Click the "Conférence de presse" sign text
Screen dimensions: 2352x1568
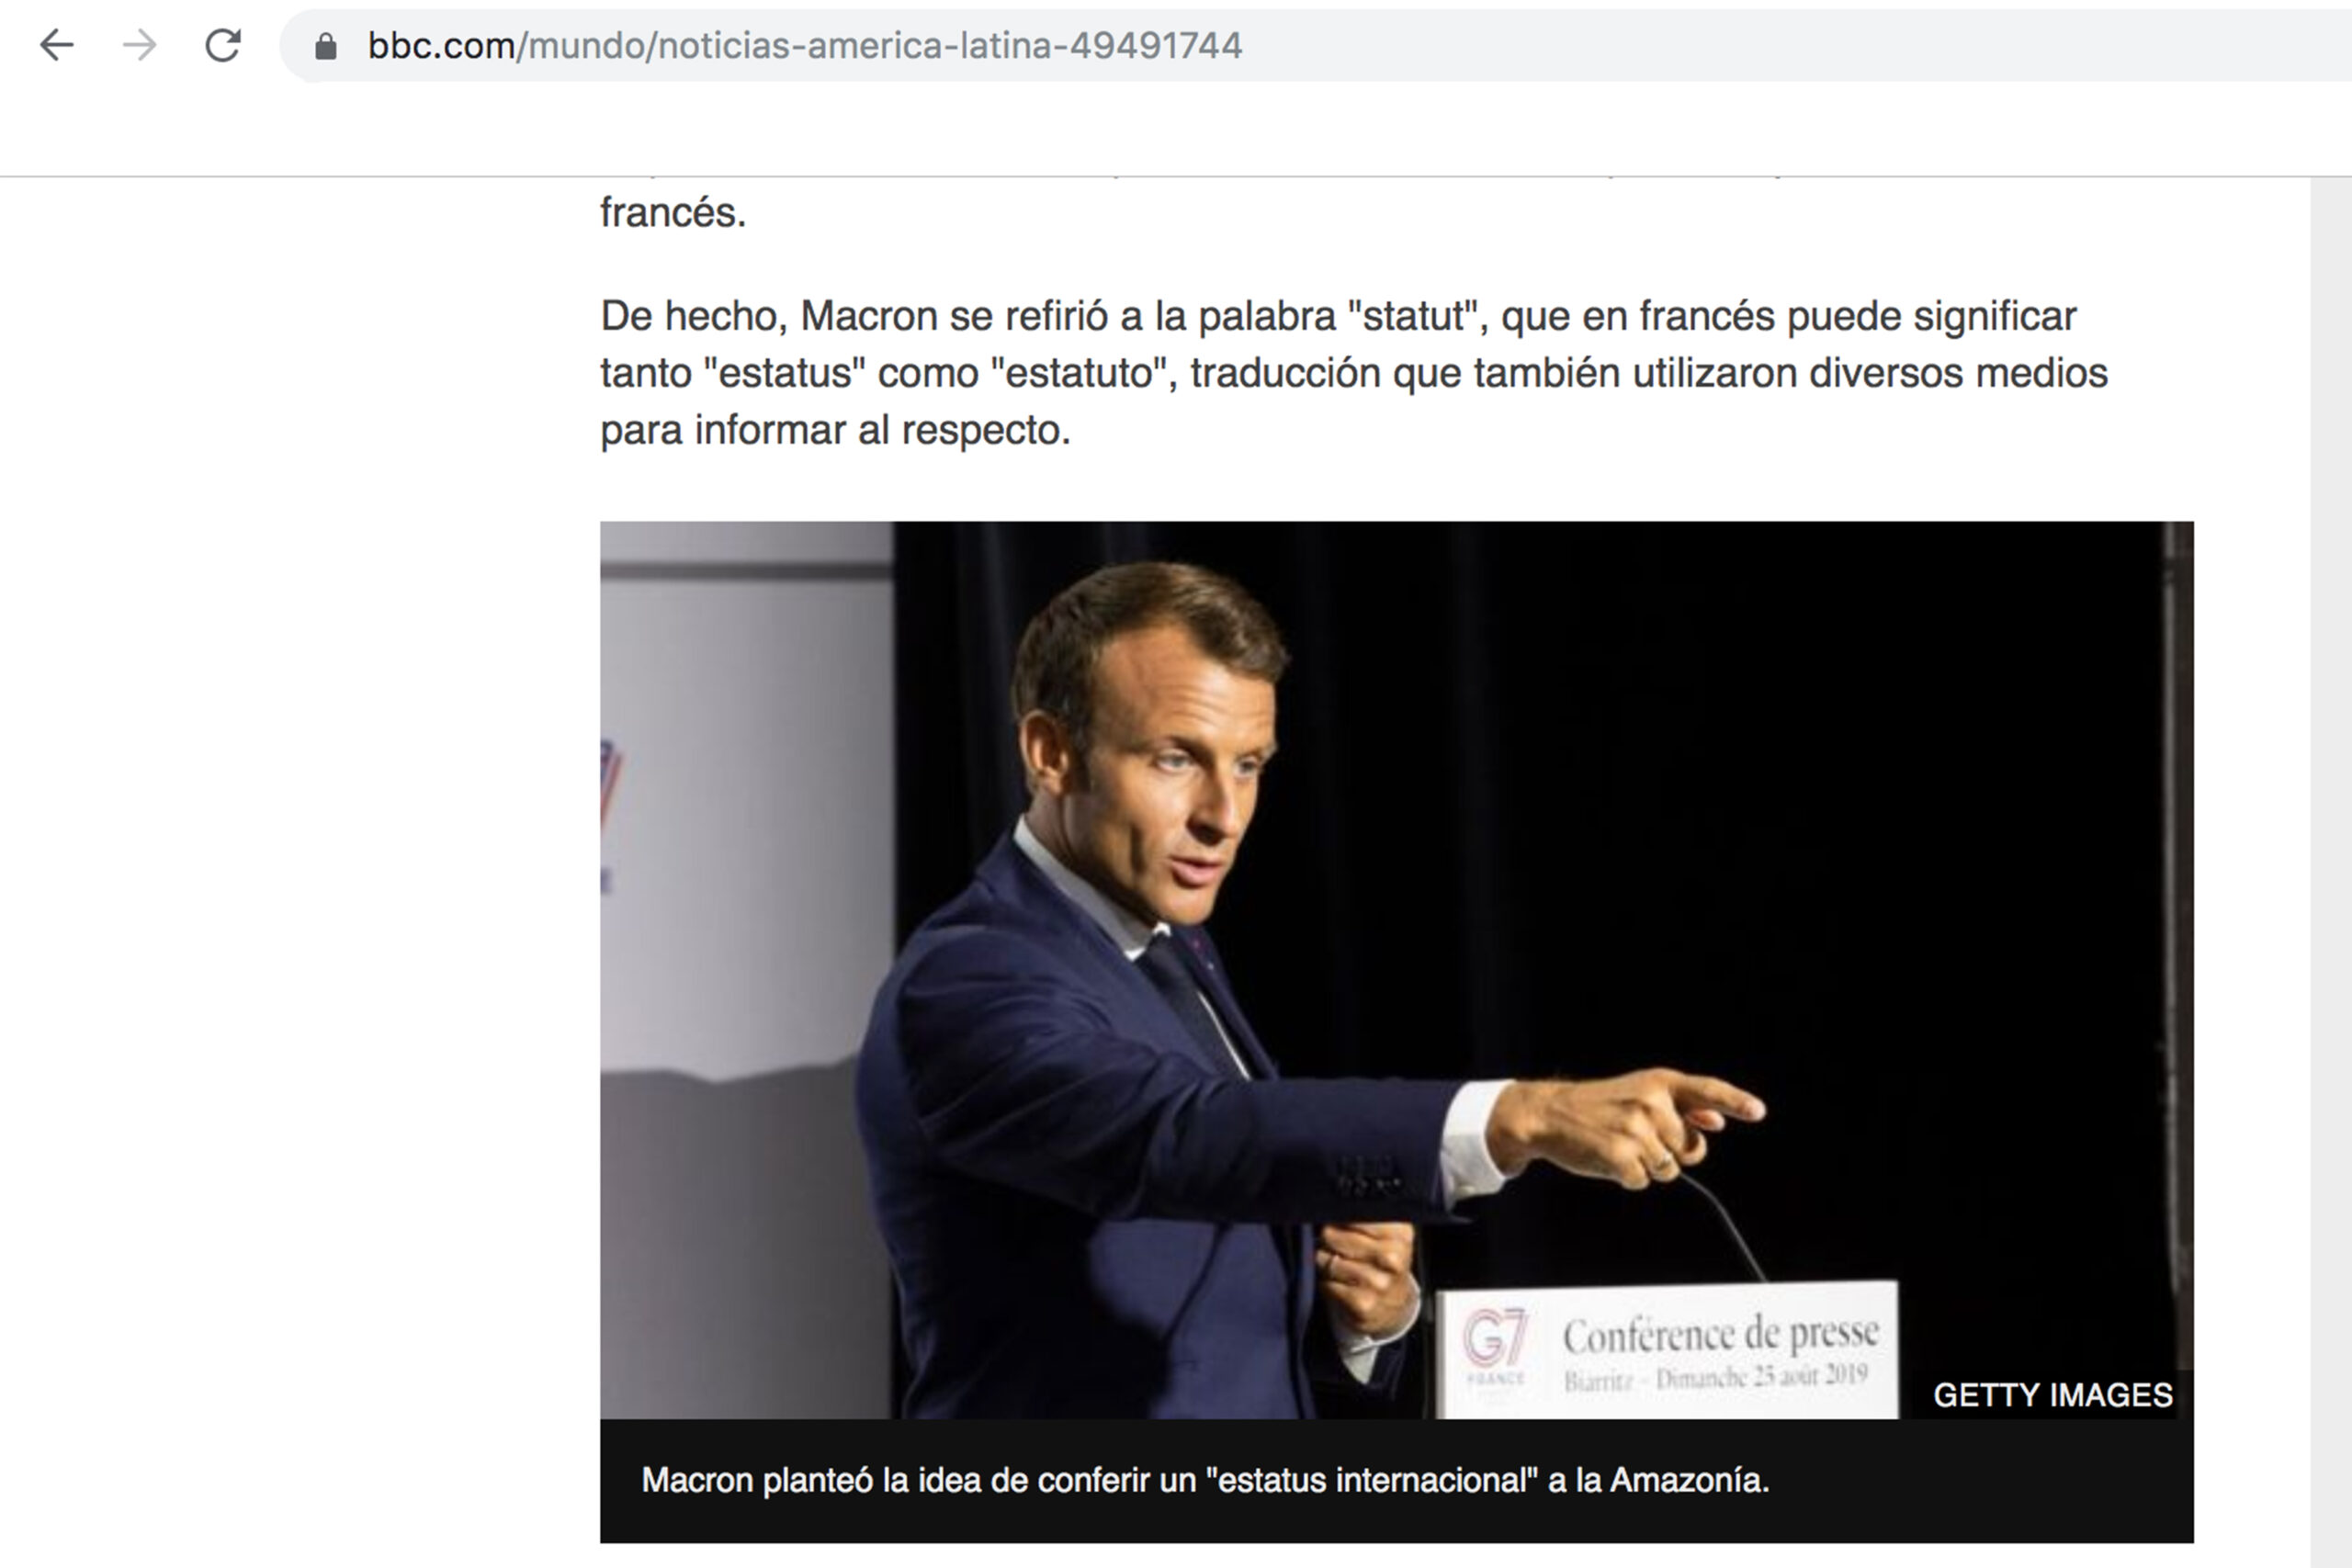(x=1721, y=1335)
